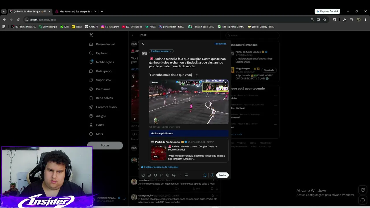Open SuperGrok in sidebar
Screen dimensions: 370x208
tap(100, 80)
